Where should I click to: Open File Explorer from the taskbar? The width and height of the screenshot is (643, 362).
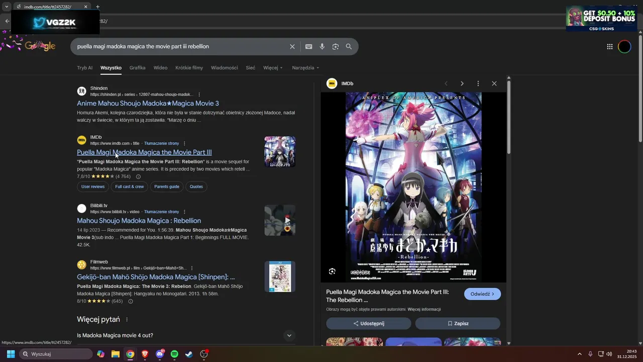116,354
